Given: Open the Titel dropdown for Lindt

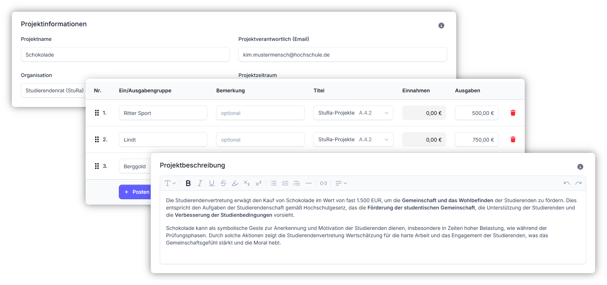Looking at the screenshot, I should [353, 139].
